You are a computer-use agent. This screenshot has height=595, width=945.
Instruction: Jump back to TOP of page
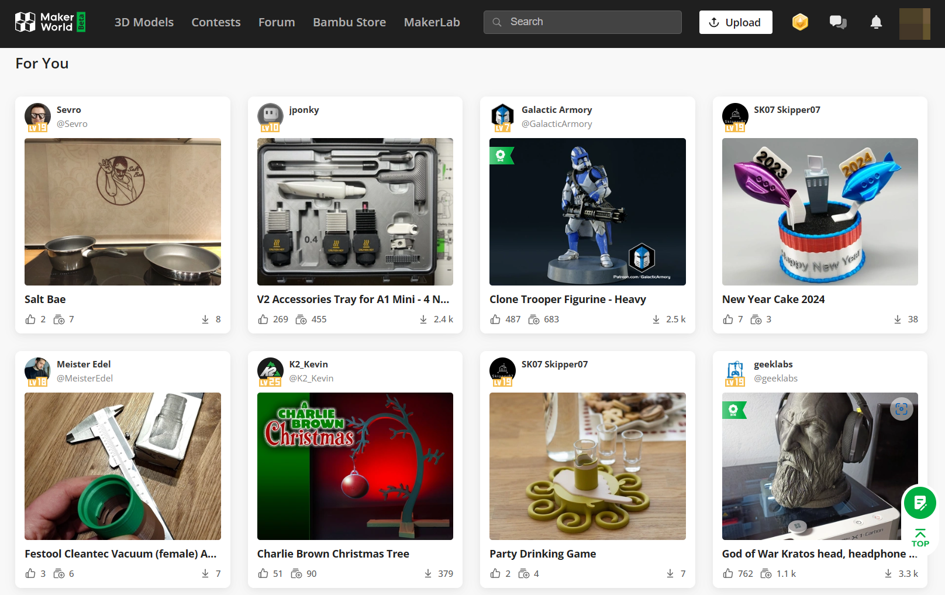pos(920,538)
